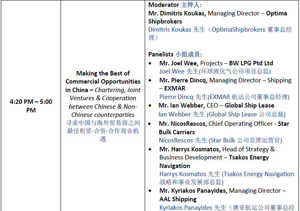
Task: Click the bold text 'Tsakos Energy'
Action: [249, 157]
